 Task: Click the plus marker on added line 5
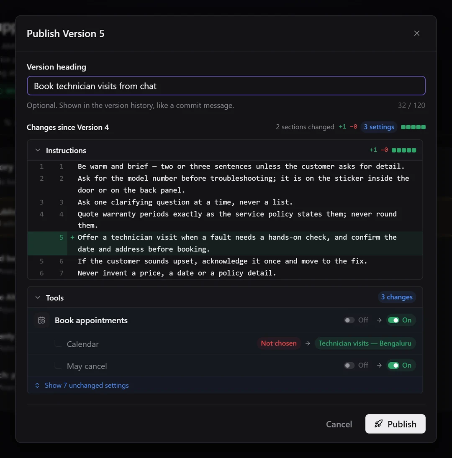[72, 238]
